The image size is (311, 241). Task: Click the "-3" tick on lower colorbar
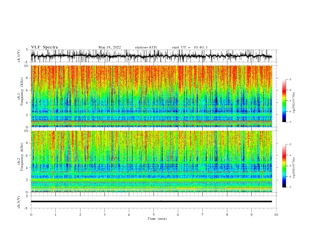(290, 145)
